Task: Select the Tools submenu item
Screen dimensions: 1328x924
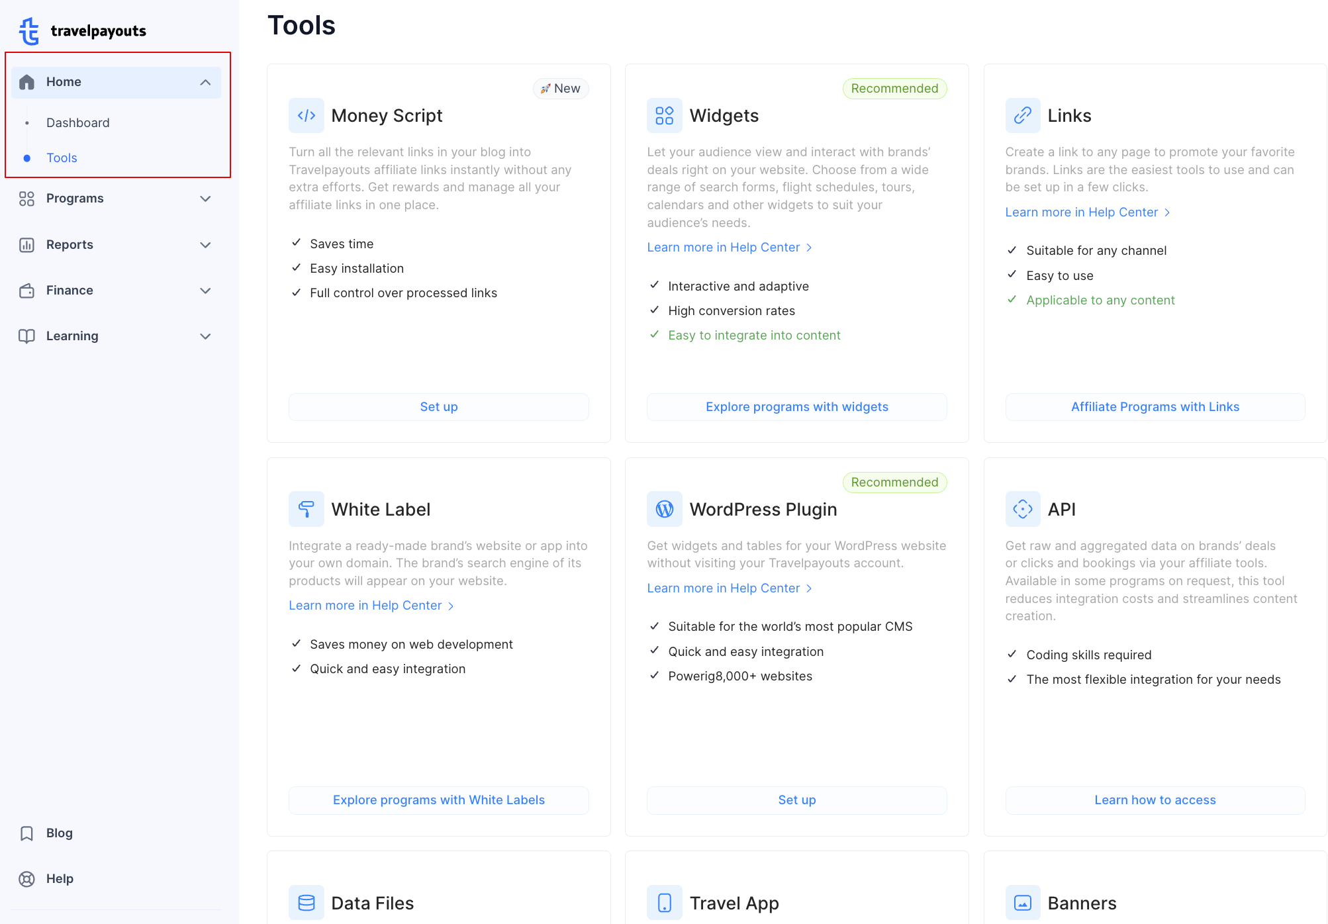Action: coord(62,158)
